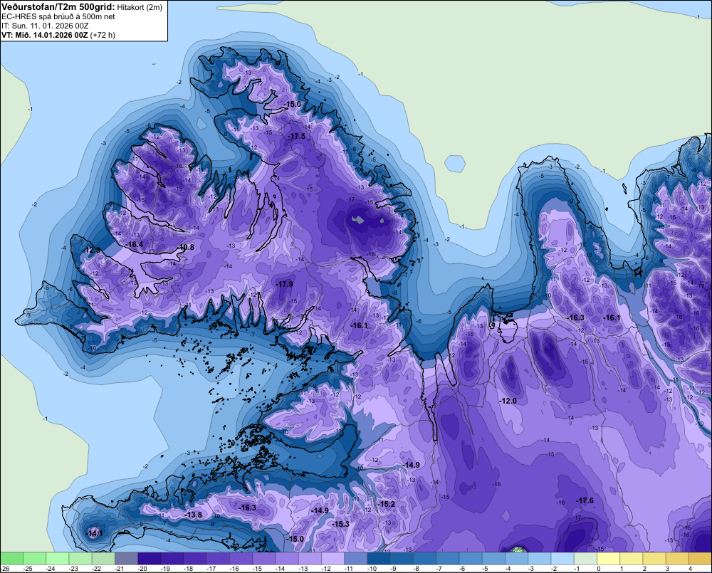Select the pale yellow legend swatch labeled 0

(x=608, y=558)
